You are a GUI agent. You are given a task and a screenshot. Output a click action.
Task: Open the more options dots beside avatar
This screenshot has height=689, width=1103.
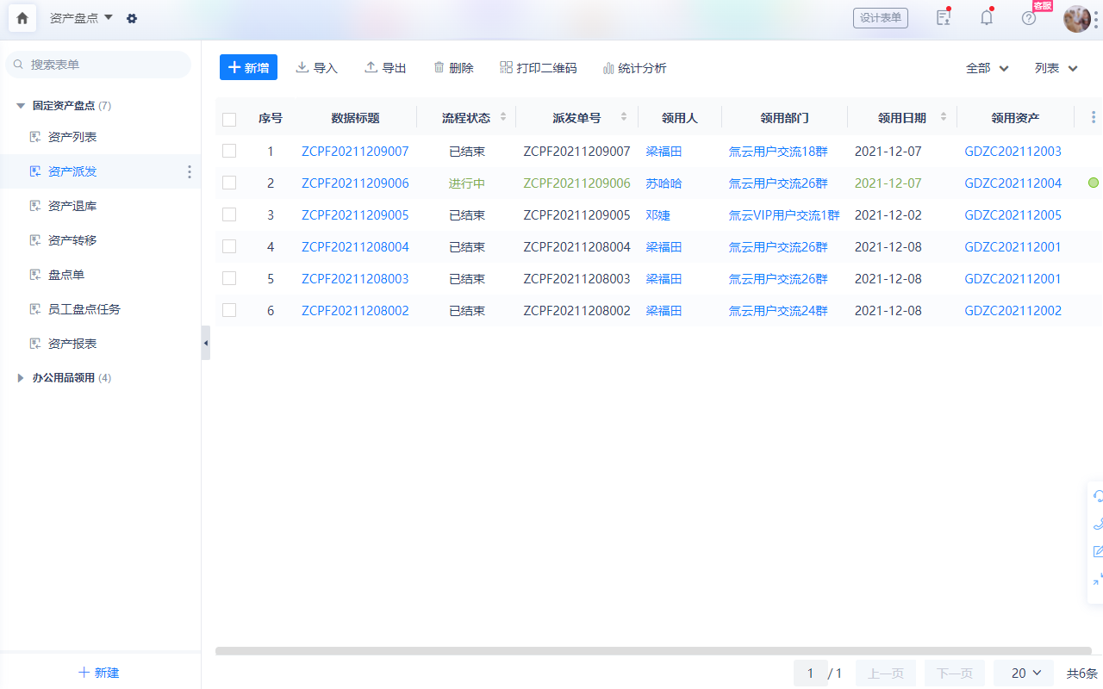tap(1096, 19)
